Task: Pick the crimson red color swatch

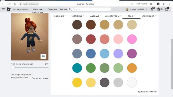Action: click(91, 39)
